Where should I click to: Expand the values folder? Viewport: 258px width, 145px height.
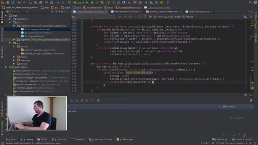(14, 64)
